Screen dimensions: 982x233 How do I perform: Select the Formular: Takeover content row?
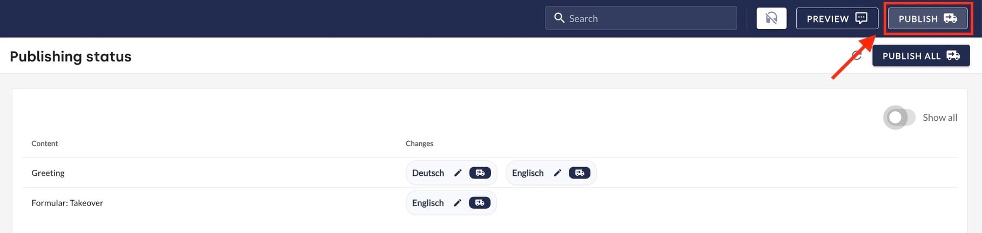click(x=67, y=203)
